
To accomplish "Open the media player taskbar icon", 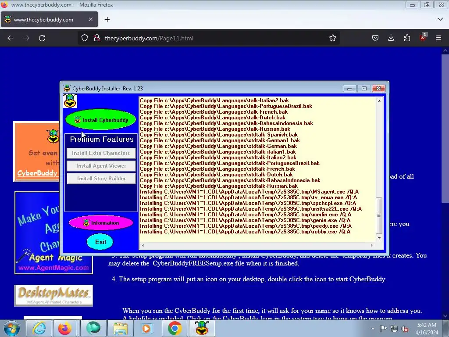I will [147, 328].
